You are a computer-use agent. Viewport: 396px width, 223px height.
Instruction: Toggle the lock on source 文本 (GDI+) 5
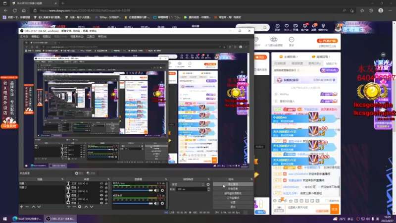click(x=106, y=191)
